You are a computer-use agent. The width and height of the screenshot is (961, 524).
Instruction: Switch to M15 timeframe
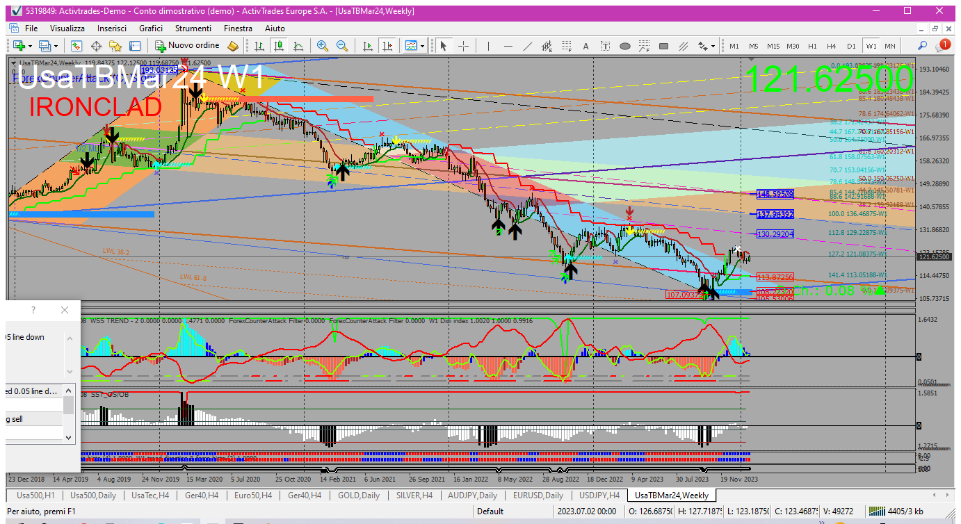773,46
